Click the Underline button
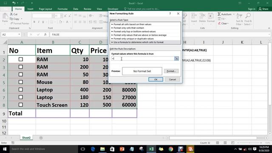This screenshot has width=272, height=153. point(43,22)
